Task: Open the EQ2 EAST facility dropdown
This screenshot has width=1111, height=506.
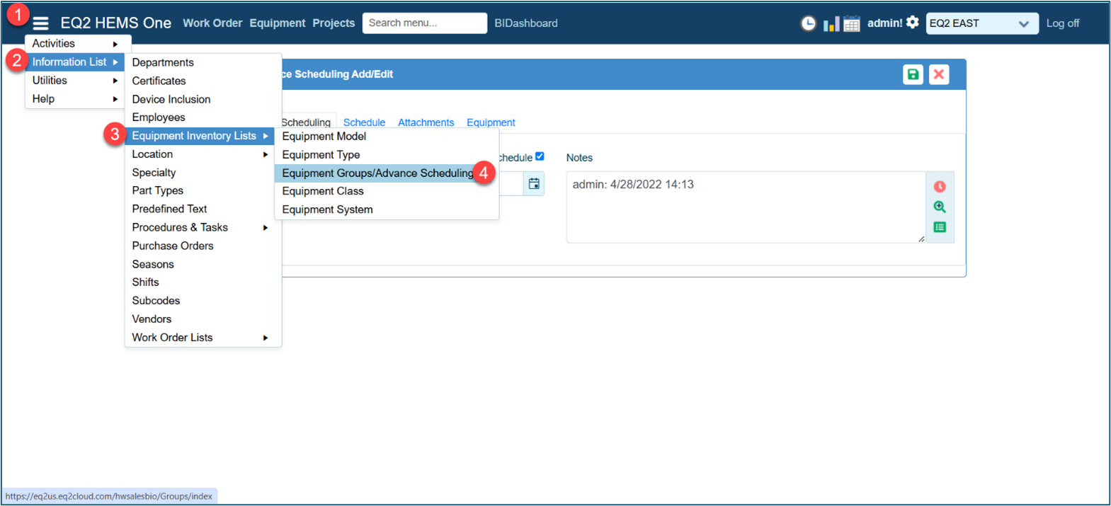Action: (981, 23)
